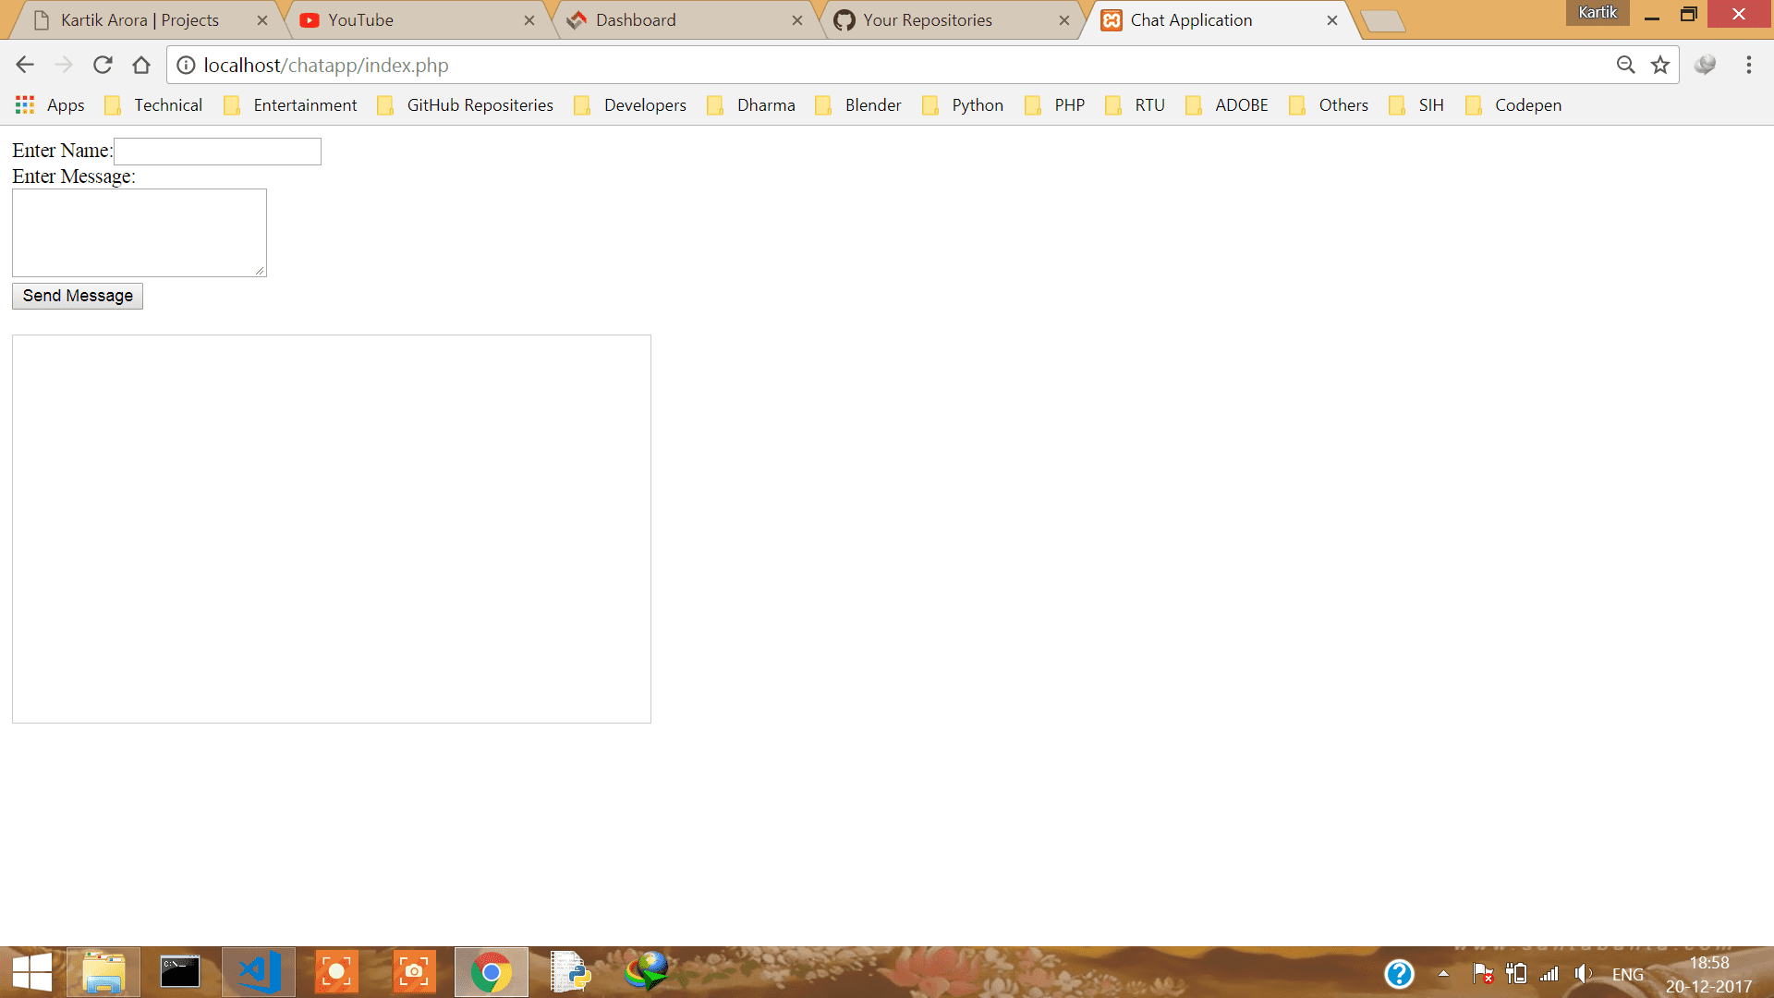Close the YouTube tab
This screenshot has width=1774, height=998.
point(529,20)
